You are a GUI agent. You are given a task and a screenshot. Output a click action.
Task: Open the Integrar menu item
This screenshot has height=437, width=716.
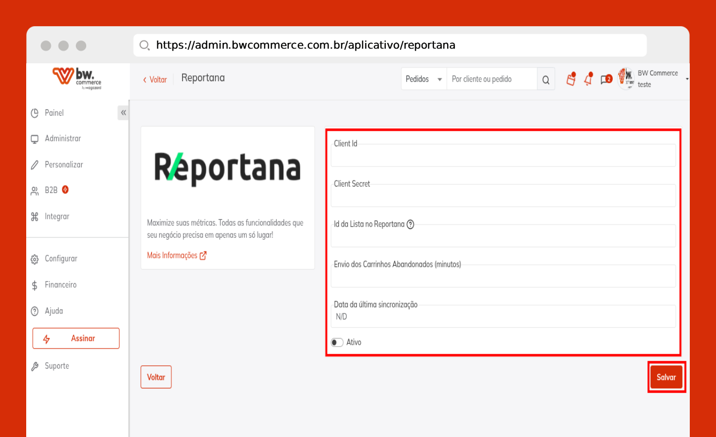coord(57,217)
